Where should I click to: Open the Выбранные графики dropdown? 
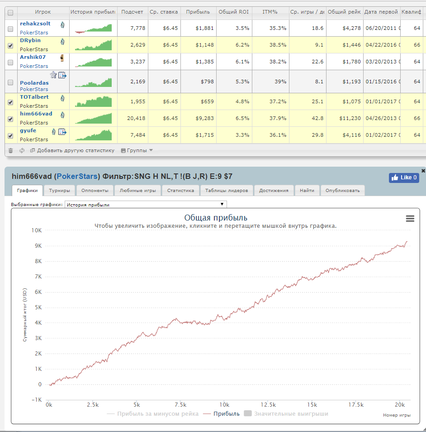tap(146, 204)
